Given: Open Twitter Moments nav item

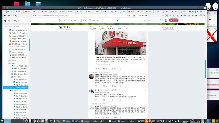Looking at the screenshot, I should tap(73, 20).
